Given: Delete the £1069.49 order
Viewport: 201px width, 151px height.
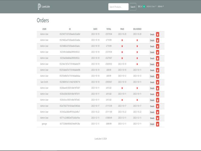Looking at the screenshot, I should [158, 118].
